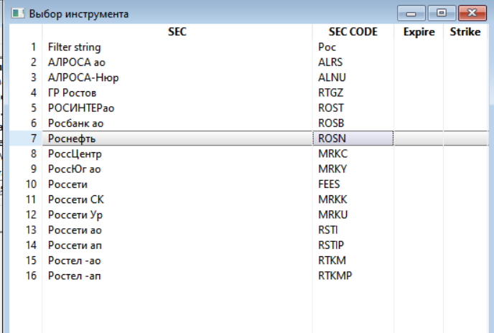Click the SEC column header
This screenshot has height=333, width=494.
[177, 32]
